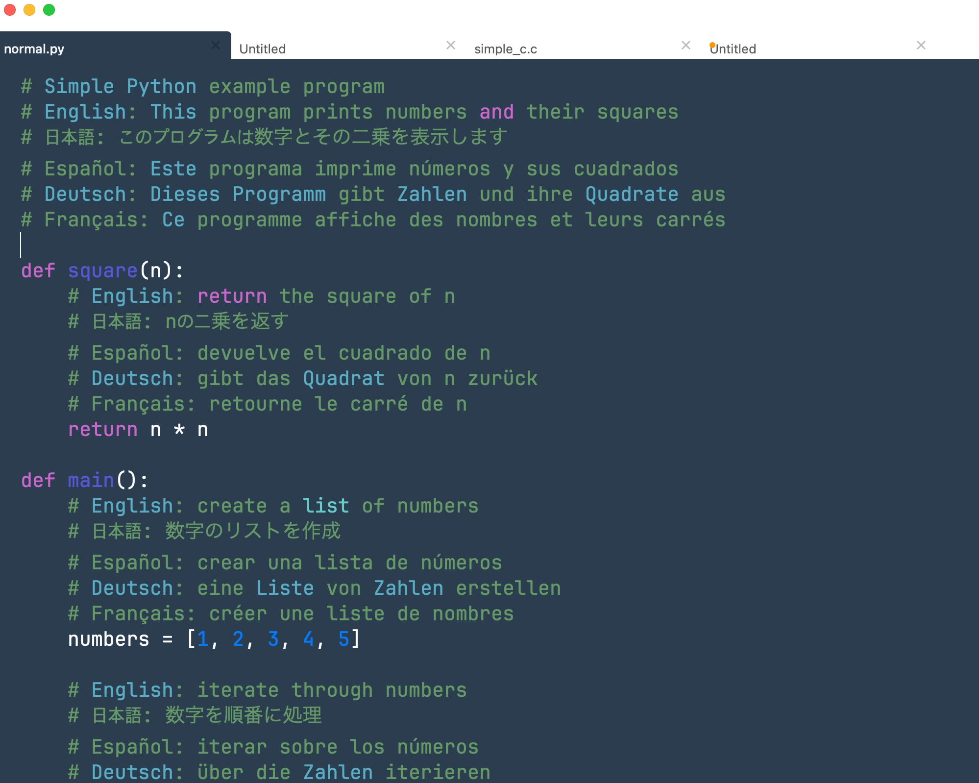Close the first Untitled tab
Viewport: 979px width, 783px height.
(x=451, y=45)
